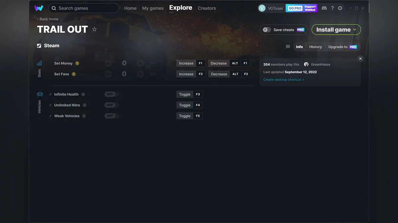Open the comments chat bubble icon
The height and width of the screenshot is (223, 398).
point(288,47)
